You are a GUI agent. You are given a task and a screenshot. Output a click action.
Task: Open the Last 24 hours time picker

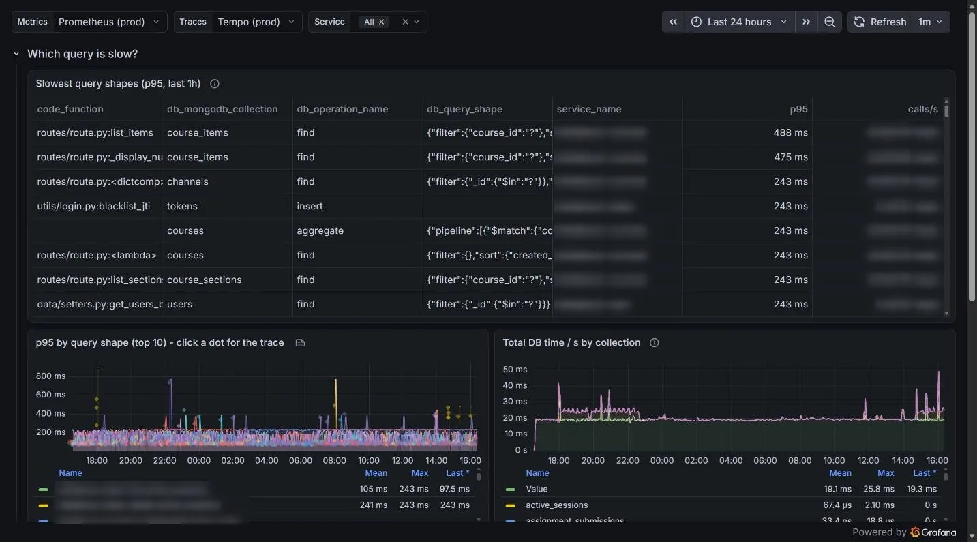740,22
